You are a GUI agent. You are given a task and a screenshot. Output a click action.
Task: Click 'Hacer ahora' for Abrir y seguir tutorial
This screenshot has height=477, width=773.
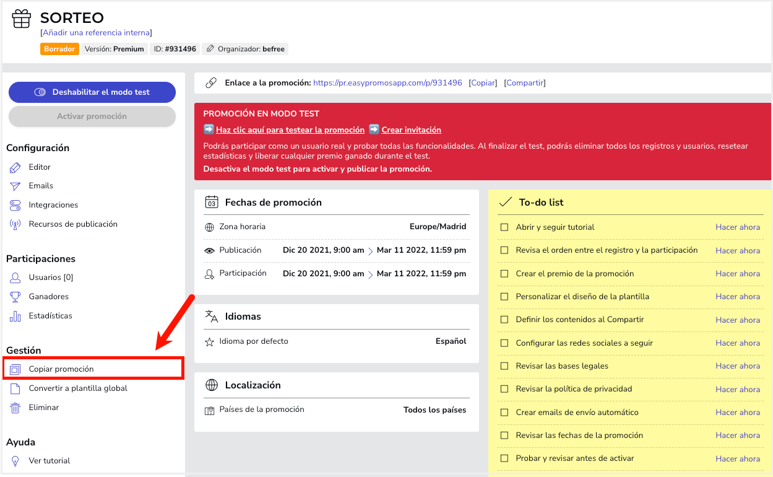pyautogui.click(x=738, y=227)
